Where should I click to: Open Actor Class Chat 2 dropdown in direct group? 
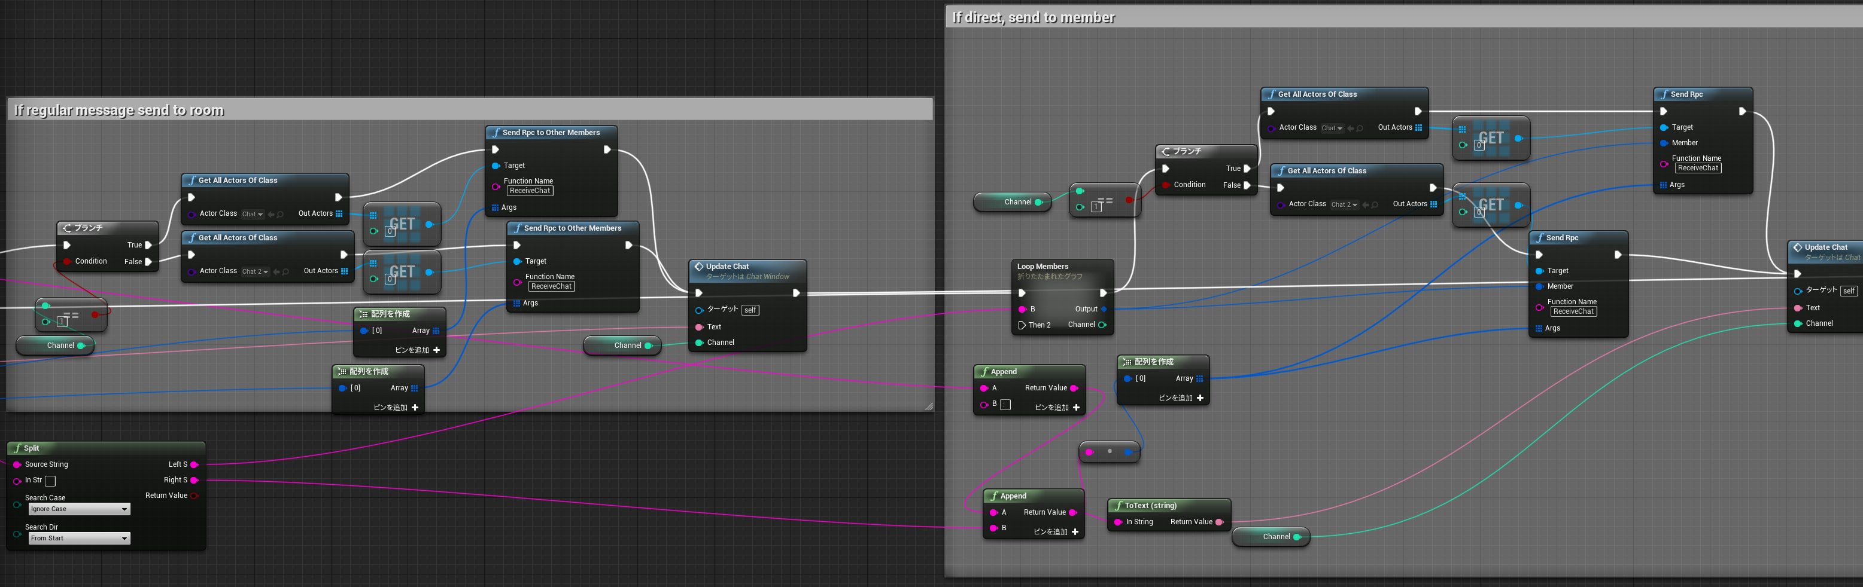tap(1345, 205)
